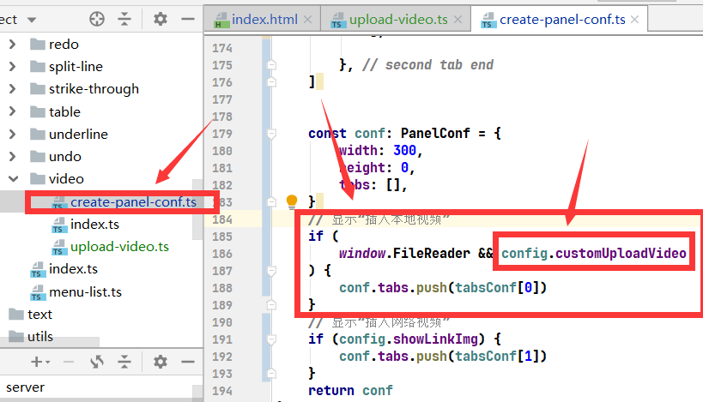Expand the strike-through folder
Image resolution: width=703 pixels, height=402 pixels.
coord(13,88)
